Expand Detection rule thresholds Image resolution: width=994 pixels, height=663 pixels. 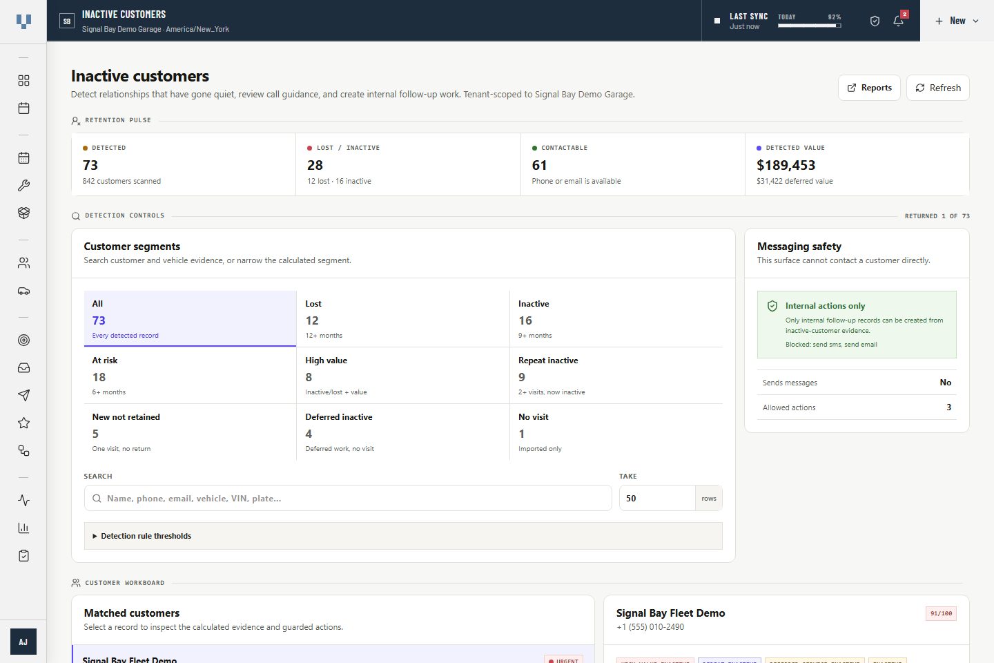[403, 536]
